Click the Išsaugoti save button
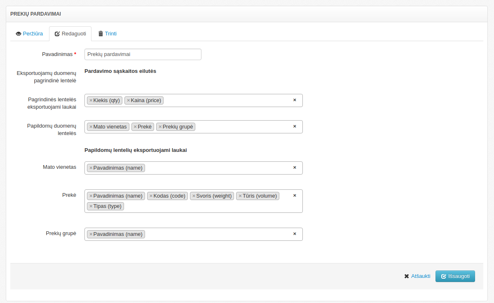Viewport: 494px width, 303px height. coord(455,276)
